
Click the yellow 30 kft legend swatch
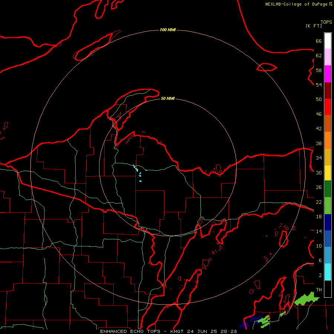tap(328, 173)
